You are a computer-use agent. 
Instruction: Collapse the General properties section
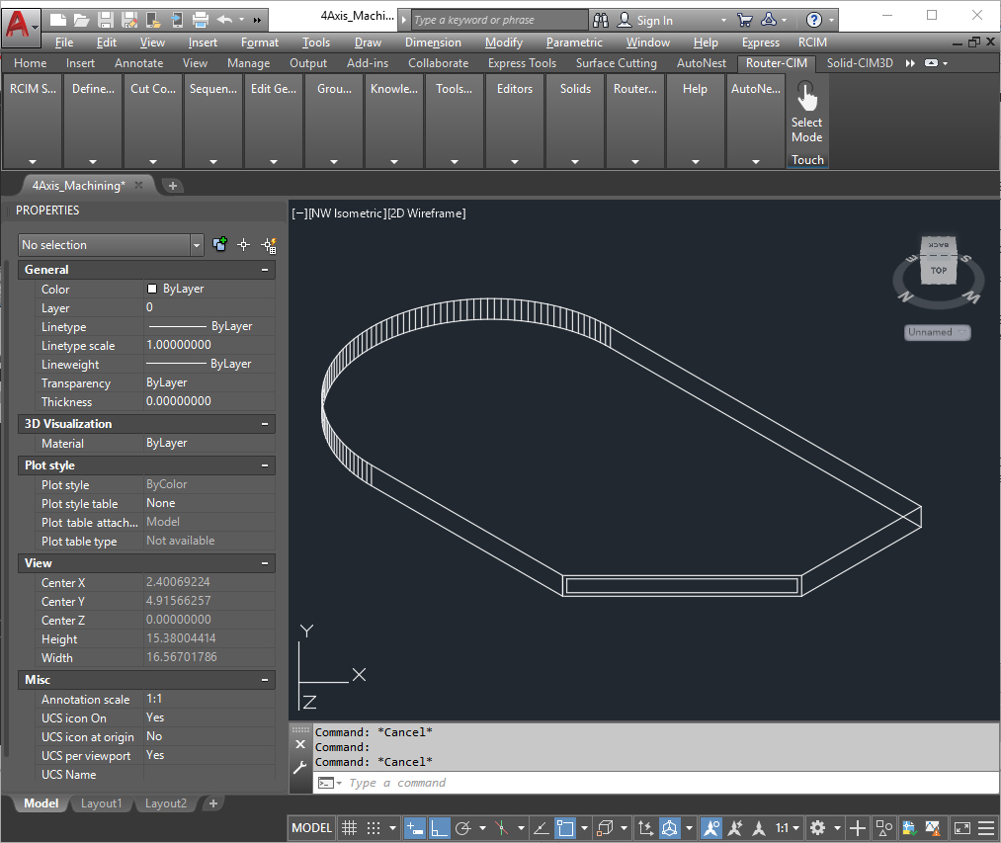265,270
